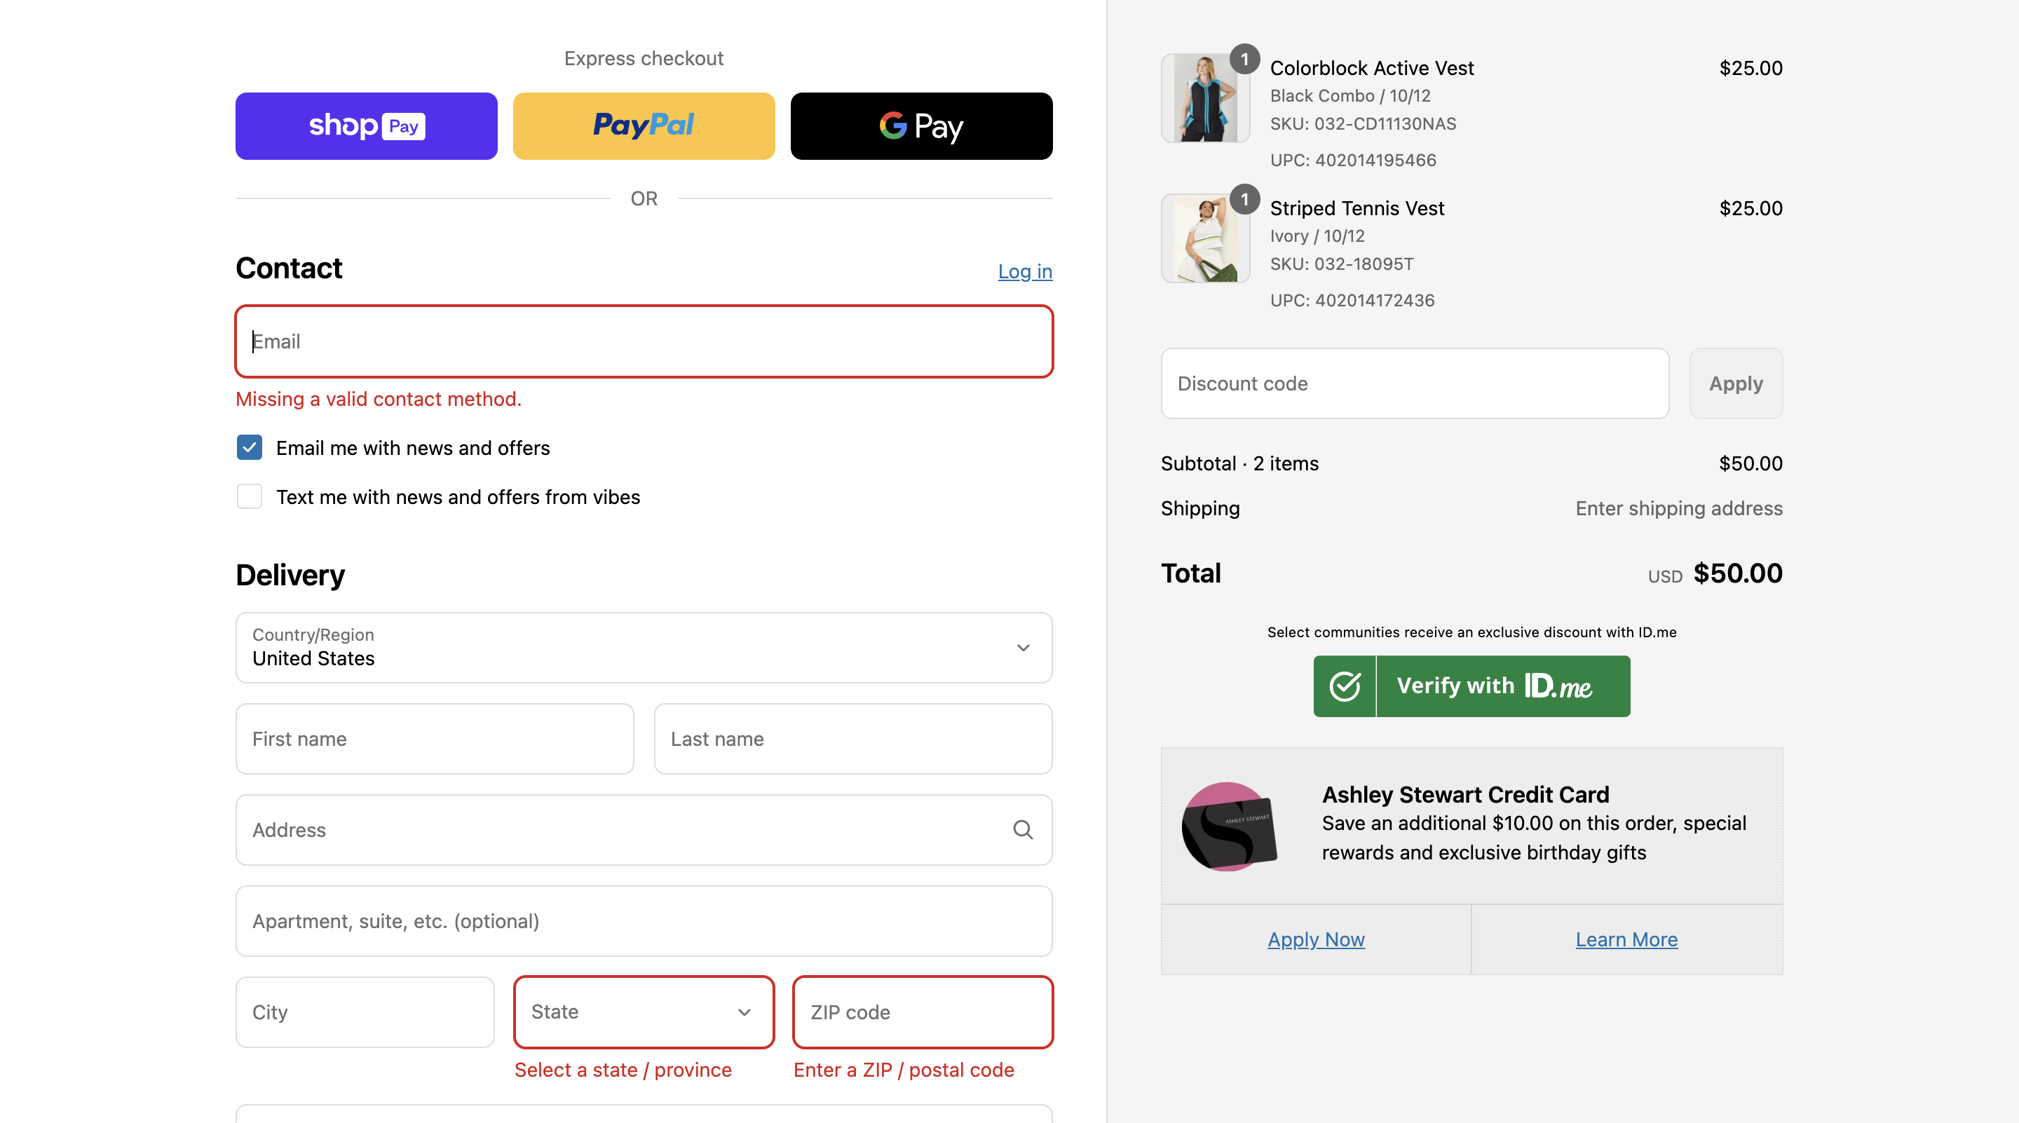Focus the Apartment, suite field
This screenshot has width=2019, height=1123.
click(644, 921)
